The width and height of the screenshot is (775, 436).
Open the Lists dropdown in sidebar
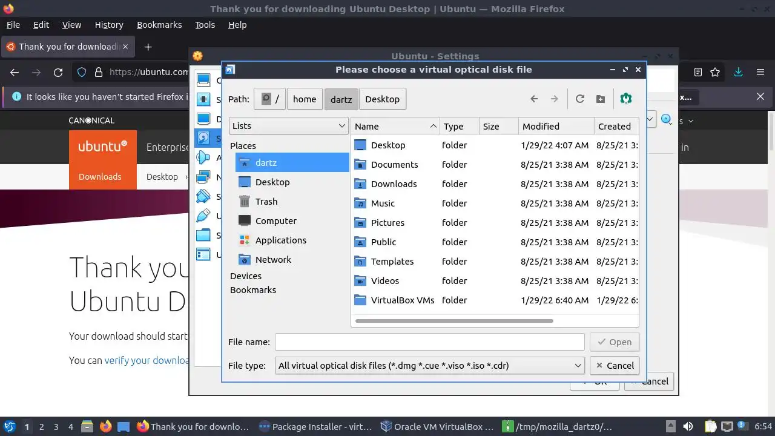[289, 126]
